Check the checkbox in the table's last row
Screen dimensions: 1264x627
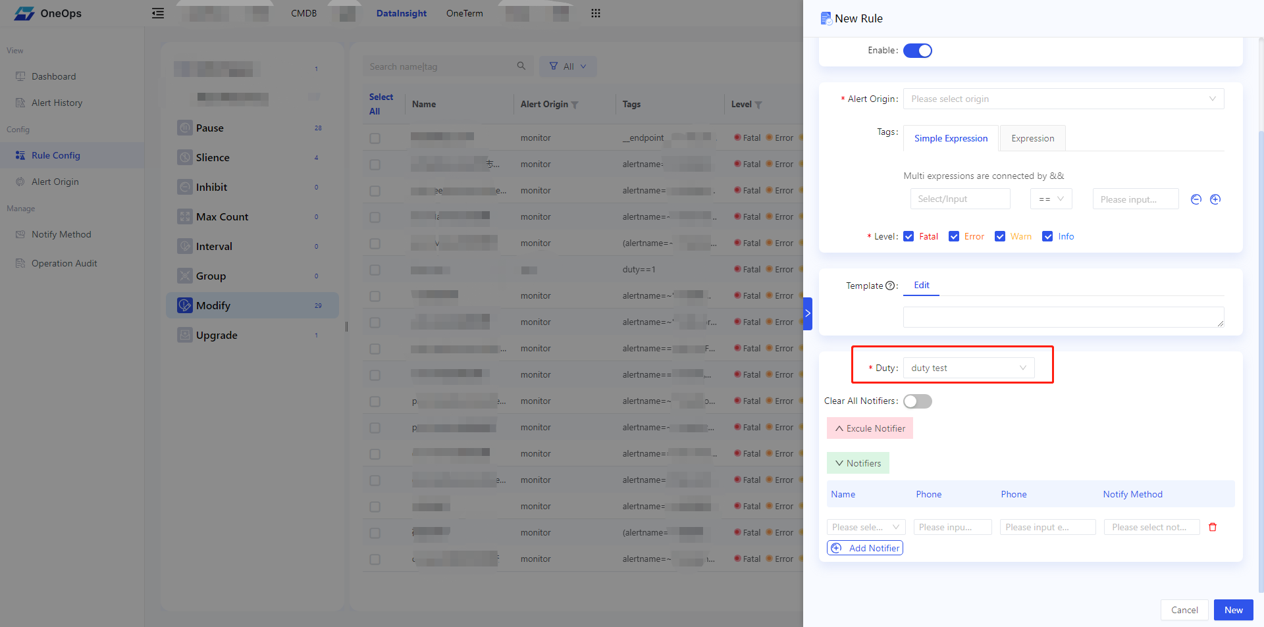[375, 559]
